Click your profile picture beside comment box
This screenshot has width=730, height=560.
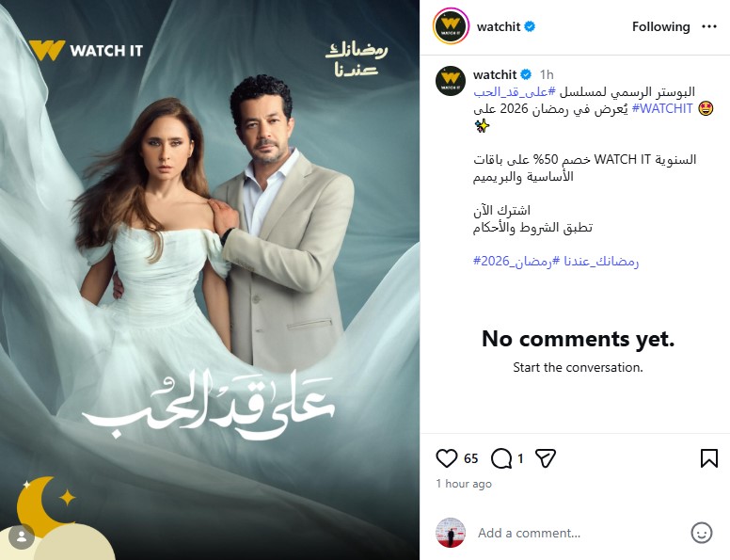pos(451,533)
